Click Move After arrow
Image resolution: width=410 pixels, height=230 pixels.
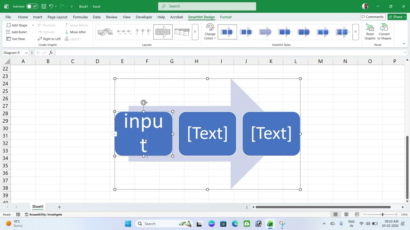(75, 32)
